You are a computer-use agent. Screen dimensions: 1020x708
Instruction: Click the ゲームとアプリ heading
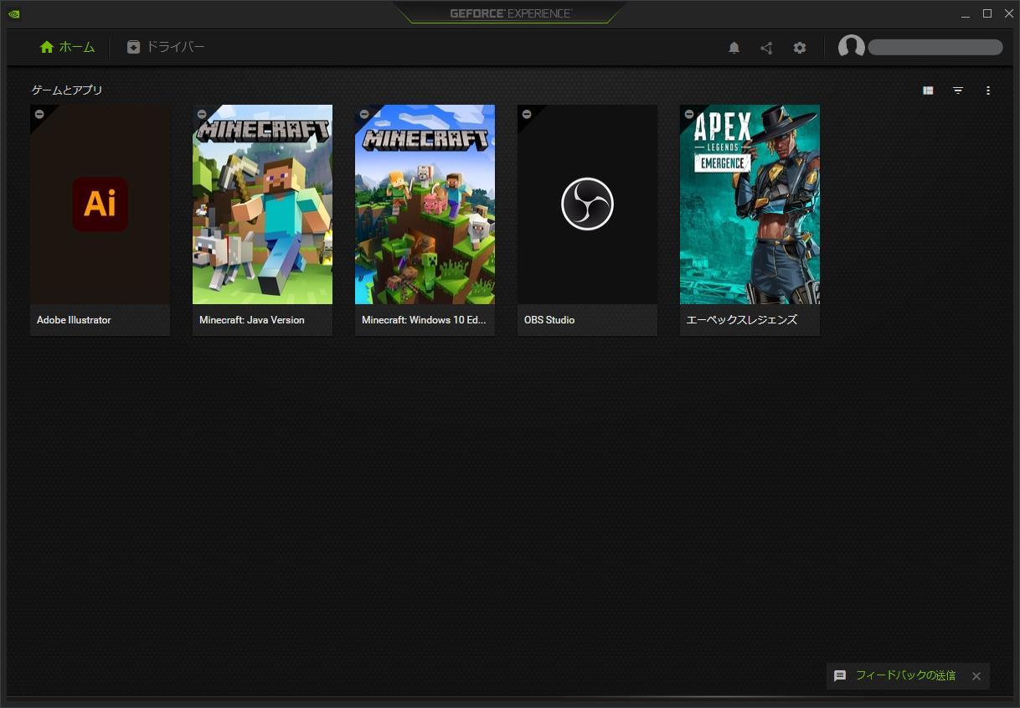(67, 90)
